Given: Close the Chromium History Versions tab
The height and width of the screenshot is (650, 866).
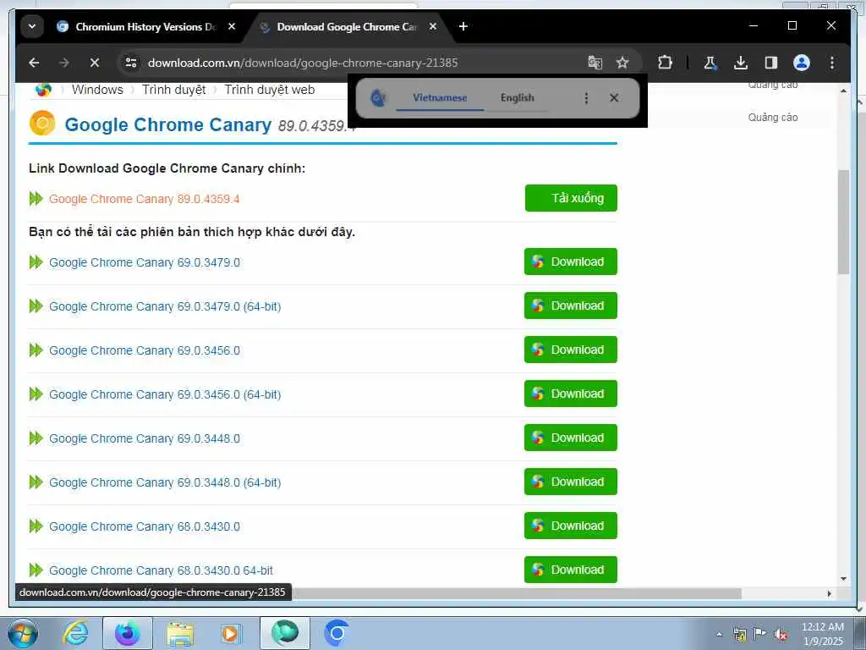Looking at the screenshot, I should (232, 26).
